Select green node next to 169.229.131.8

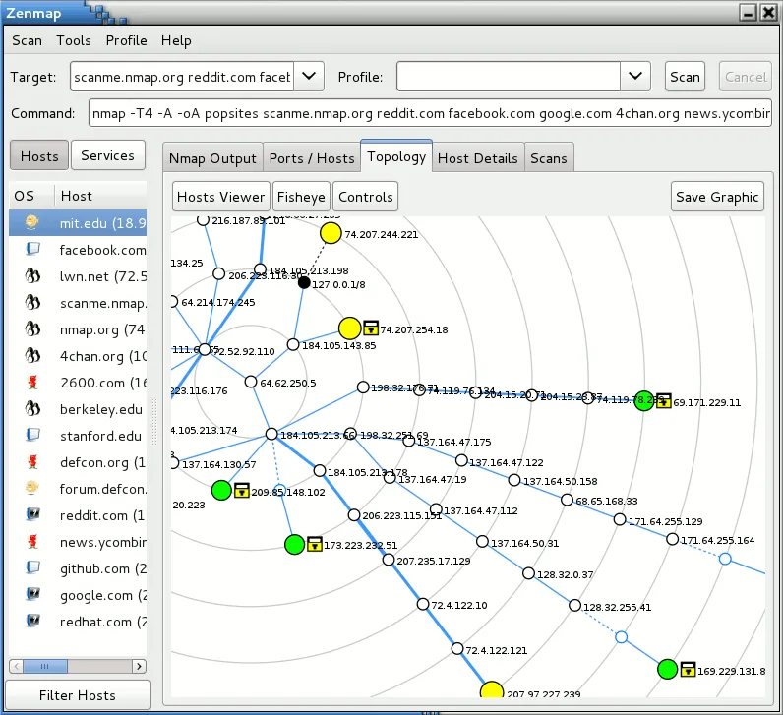667,669
